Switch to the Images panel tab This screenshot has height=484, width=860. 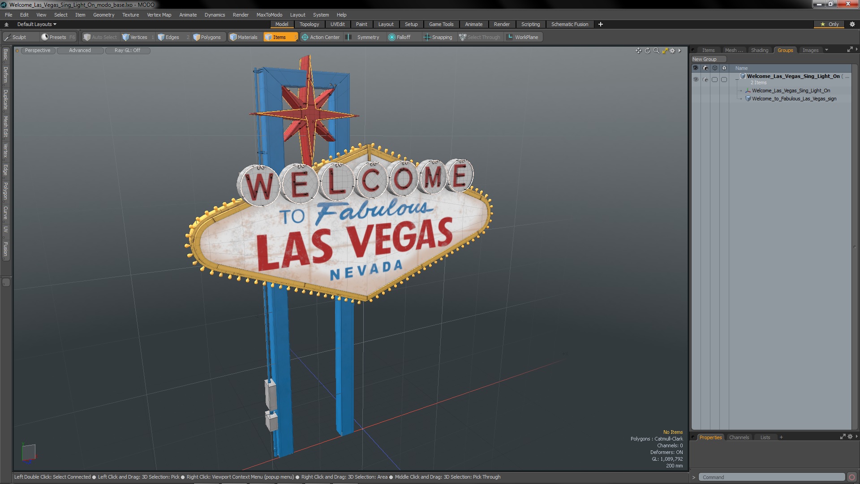point(810,50)
